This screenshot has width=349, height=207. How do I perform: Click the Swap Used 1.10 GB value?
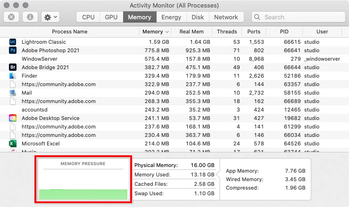[x=204, y=193]
